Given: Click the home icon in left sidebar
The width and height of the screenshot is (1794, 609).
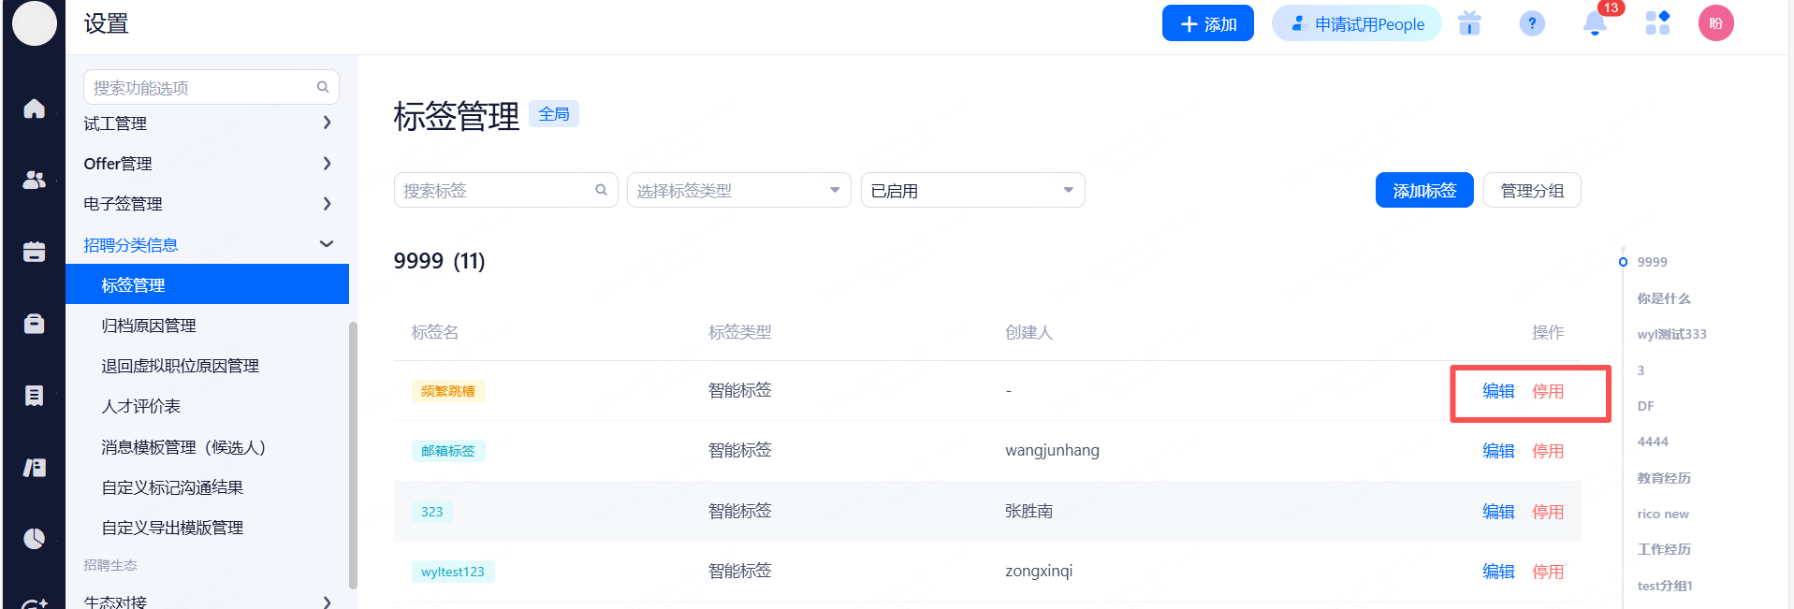Looking at the screenshot, I should point(34,109).
